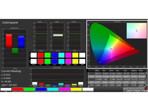Select the red pattern swatch in bottom strip
The image size is (148, 111).
18,89
